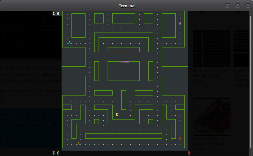The image size is (253, 156).
Task: Click the purple ghost A in the maze
Action: tap(180, 23)
